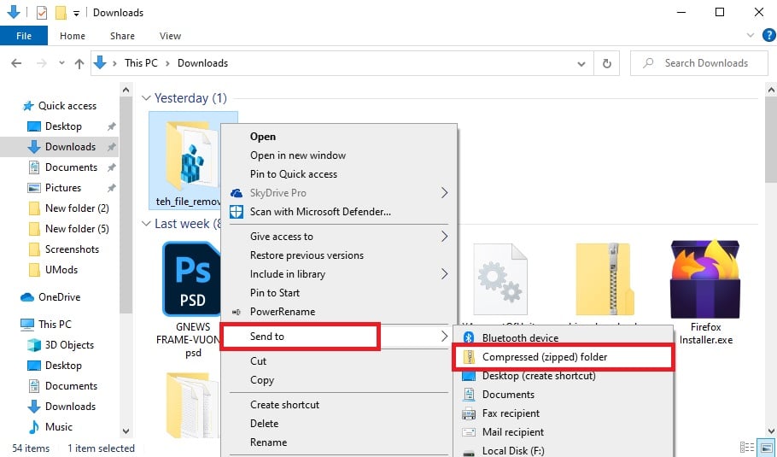Choose Pin to Quick access
This screenshot has width=777, height=457.
point(294,174)
